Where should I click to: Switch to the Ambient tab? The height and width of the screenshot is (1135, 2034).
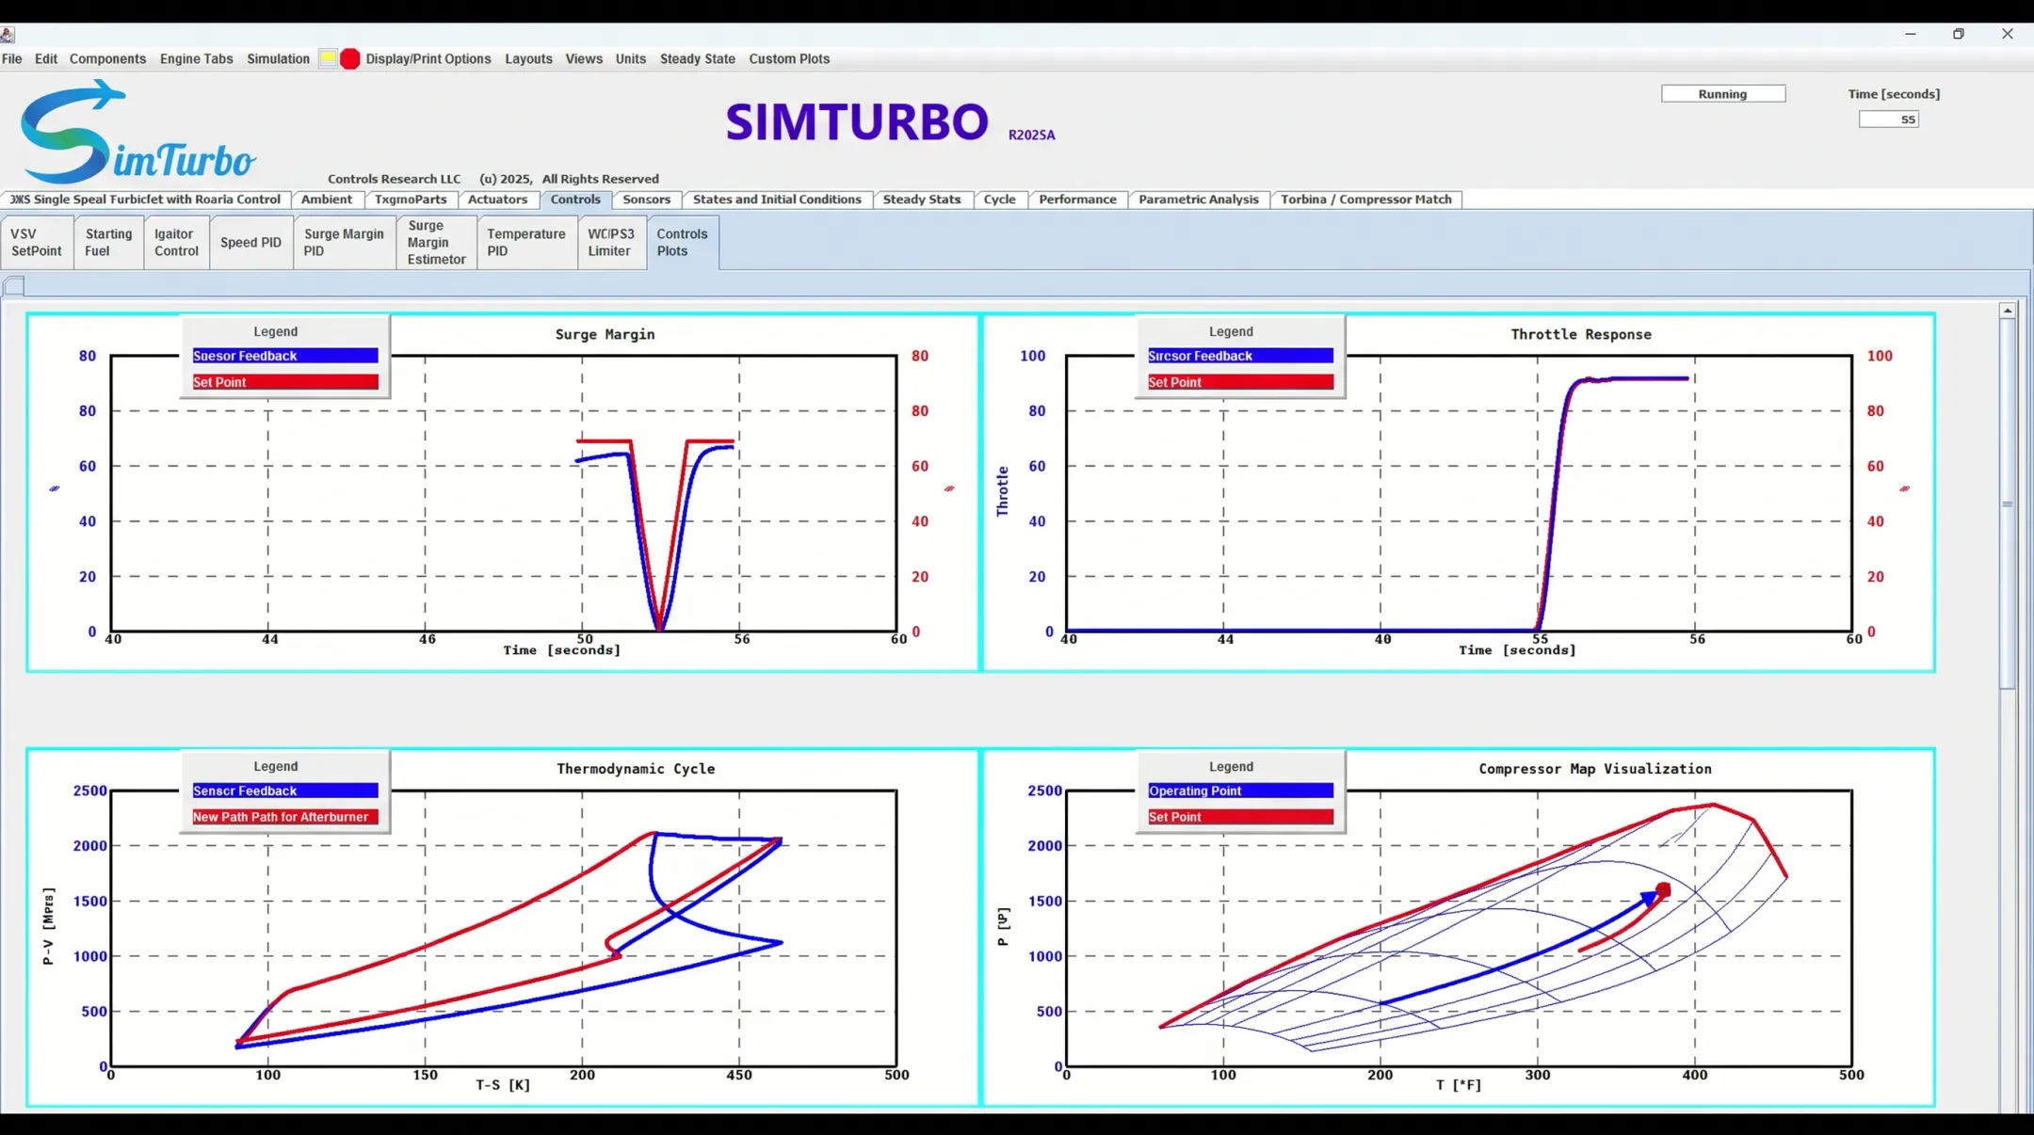tap(327, 200)
